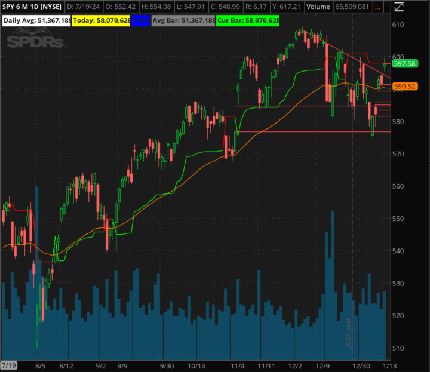Select the SPY 6 M 1D [NYSE] symbol label
The image size is (430, 372).
coord(32,7)
